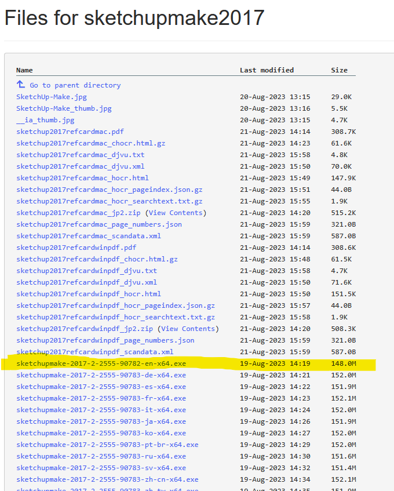394x491 pixels.
Task: Open the 'Go to parent directory' link
Action: click(75, 85)
